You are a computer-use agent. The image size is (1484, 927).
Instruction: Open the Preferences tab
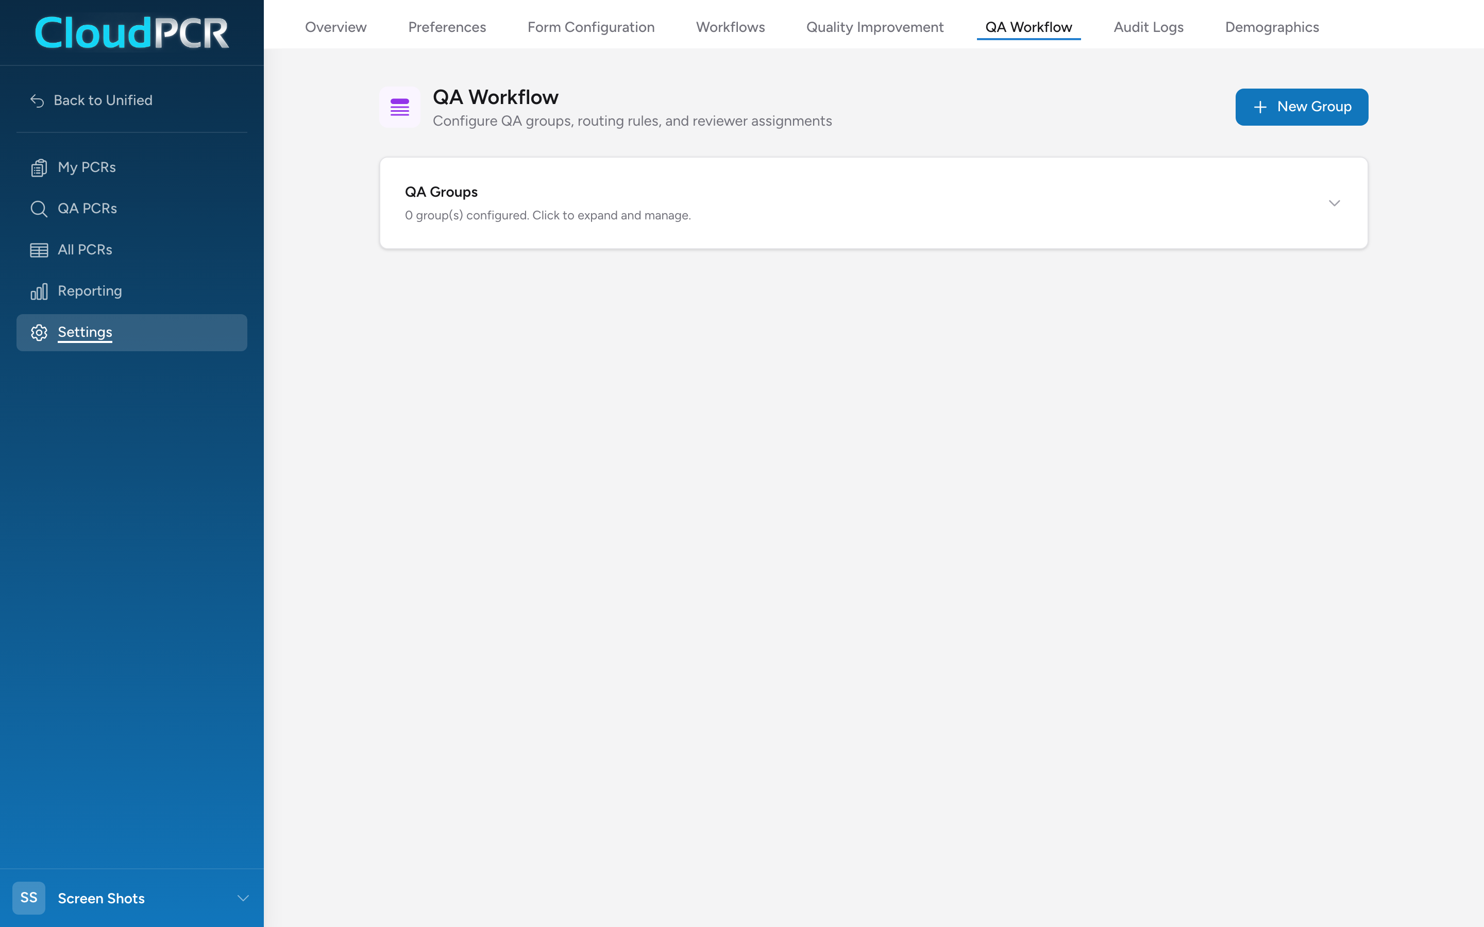tap(447, 27)
